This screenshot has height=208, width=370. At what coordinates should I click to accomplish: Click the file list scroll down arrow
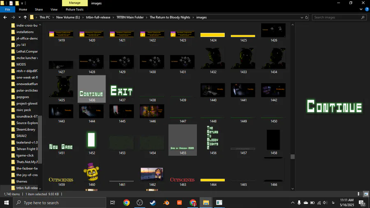[x=293, y=188]
